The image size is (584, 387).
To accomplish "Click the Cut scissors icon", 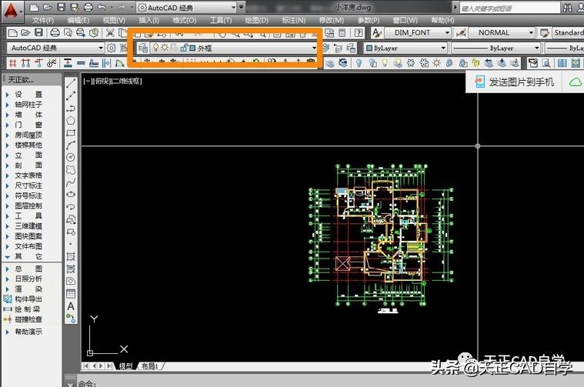I will 110,33.
